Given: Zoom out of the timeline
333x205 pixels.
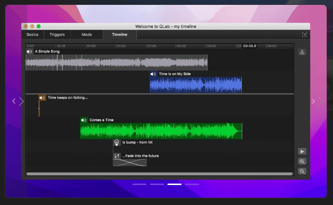Looking at the screenshot, I should point(302,171).
